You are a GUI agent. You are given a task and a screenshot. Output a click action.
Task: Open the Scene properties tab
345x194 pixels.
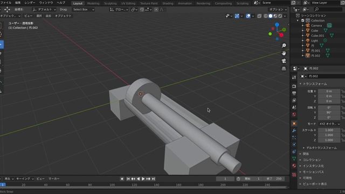(294, 107)
